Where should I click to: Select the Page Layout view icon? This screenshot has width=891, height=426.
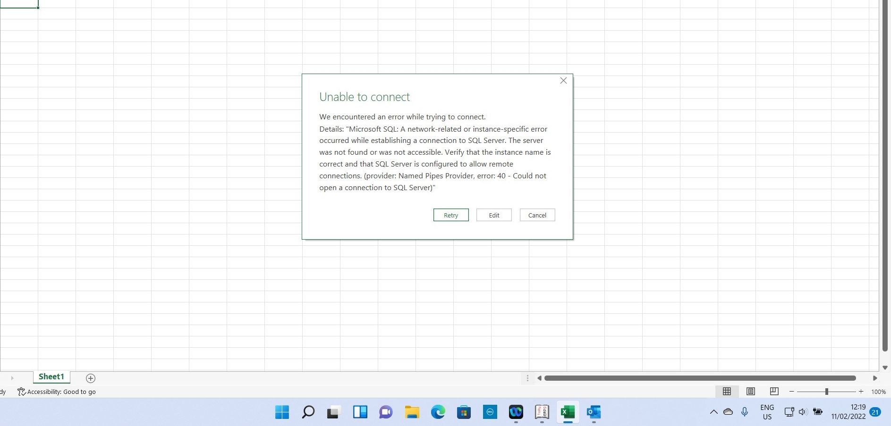(750, 391)
